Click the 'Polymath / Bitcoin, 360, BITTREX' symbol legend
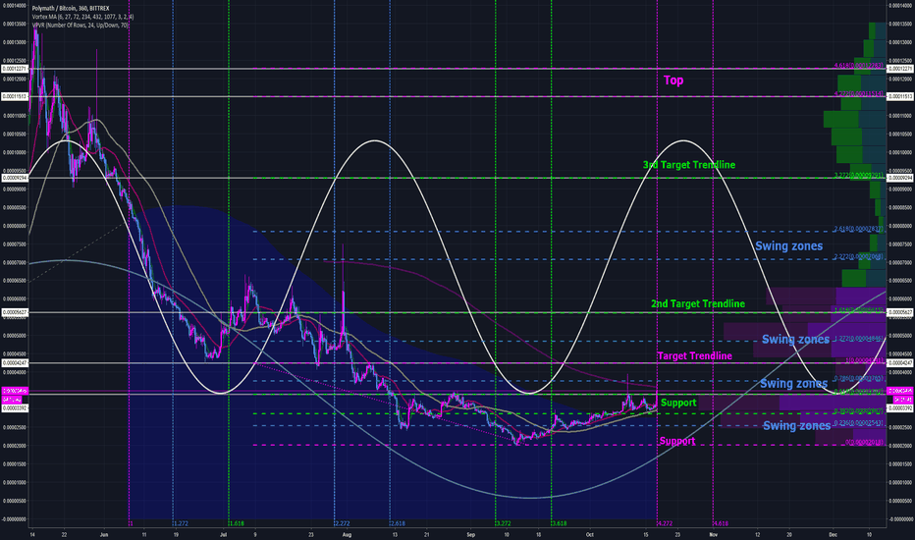Viewport: 915px width, 540px height. coord(71,8)
